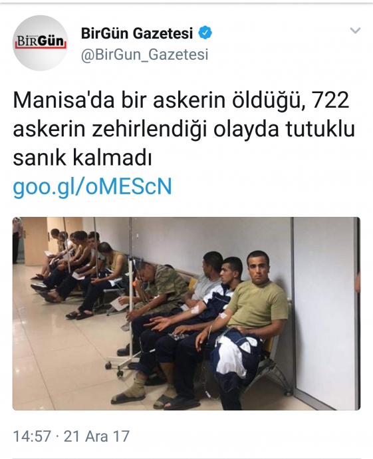The height and width of the screenshot is (459, 373).
Task: Click the red BirGün logo text
Action: 41,41
